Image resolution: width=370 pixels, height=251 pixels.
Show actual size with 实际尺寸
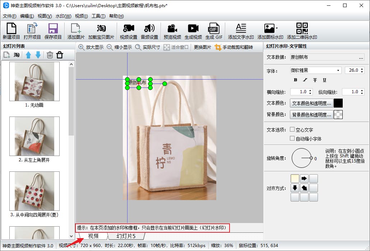pos(148,47)
